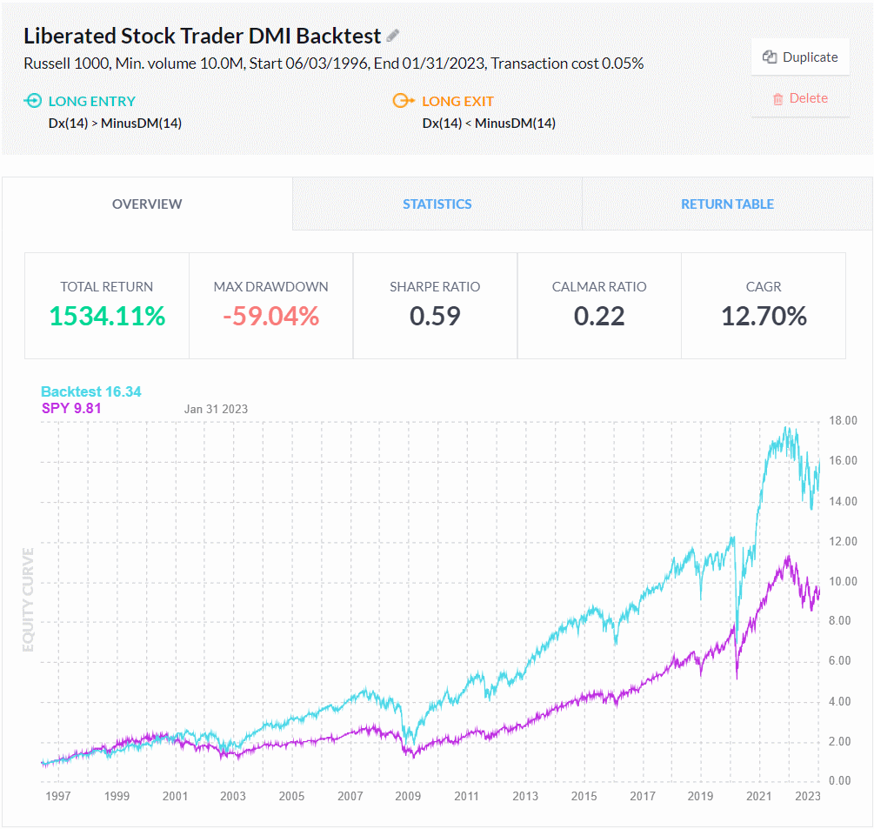Open the TOTAL RETURN metric card details
Screen dimensions: 874x829
tap(106, 305)
